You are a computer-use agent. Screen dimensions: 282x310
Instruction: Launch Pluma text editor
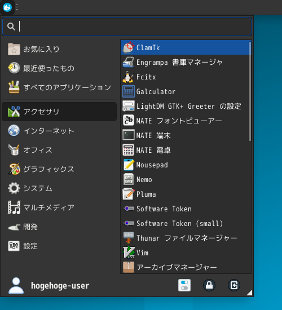(x=186, y=194)
